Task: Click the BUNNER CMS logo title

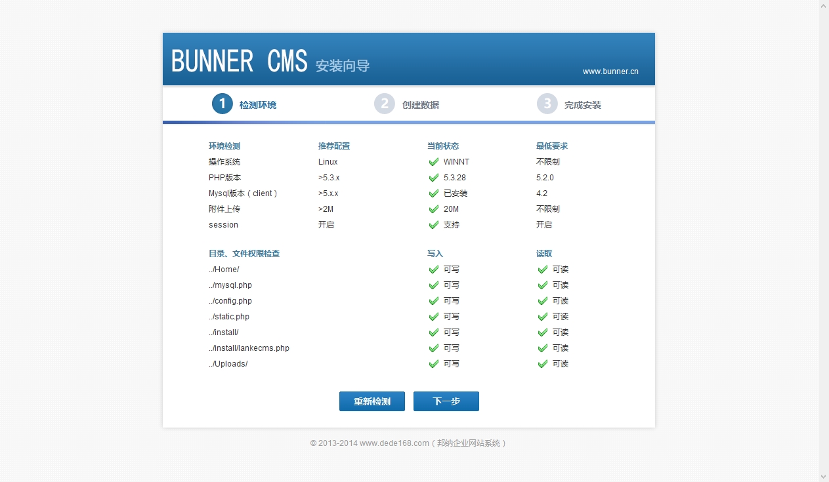Action: click(240, 61)
